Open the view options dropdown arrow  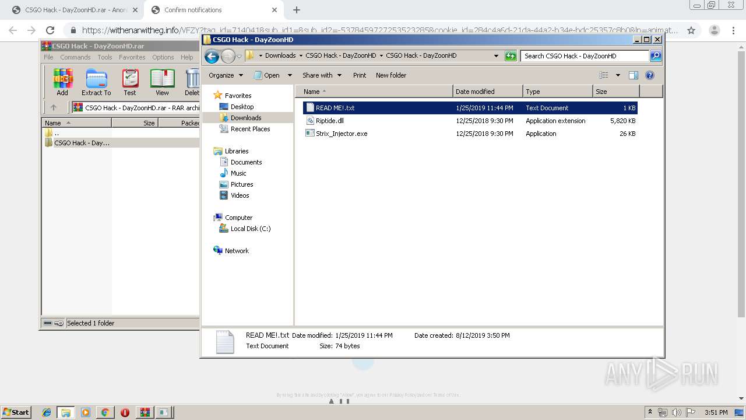(x=618, y=75)
